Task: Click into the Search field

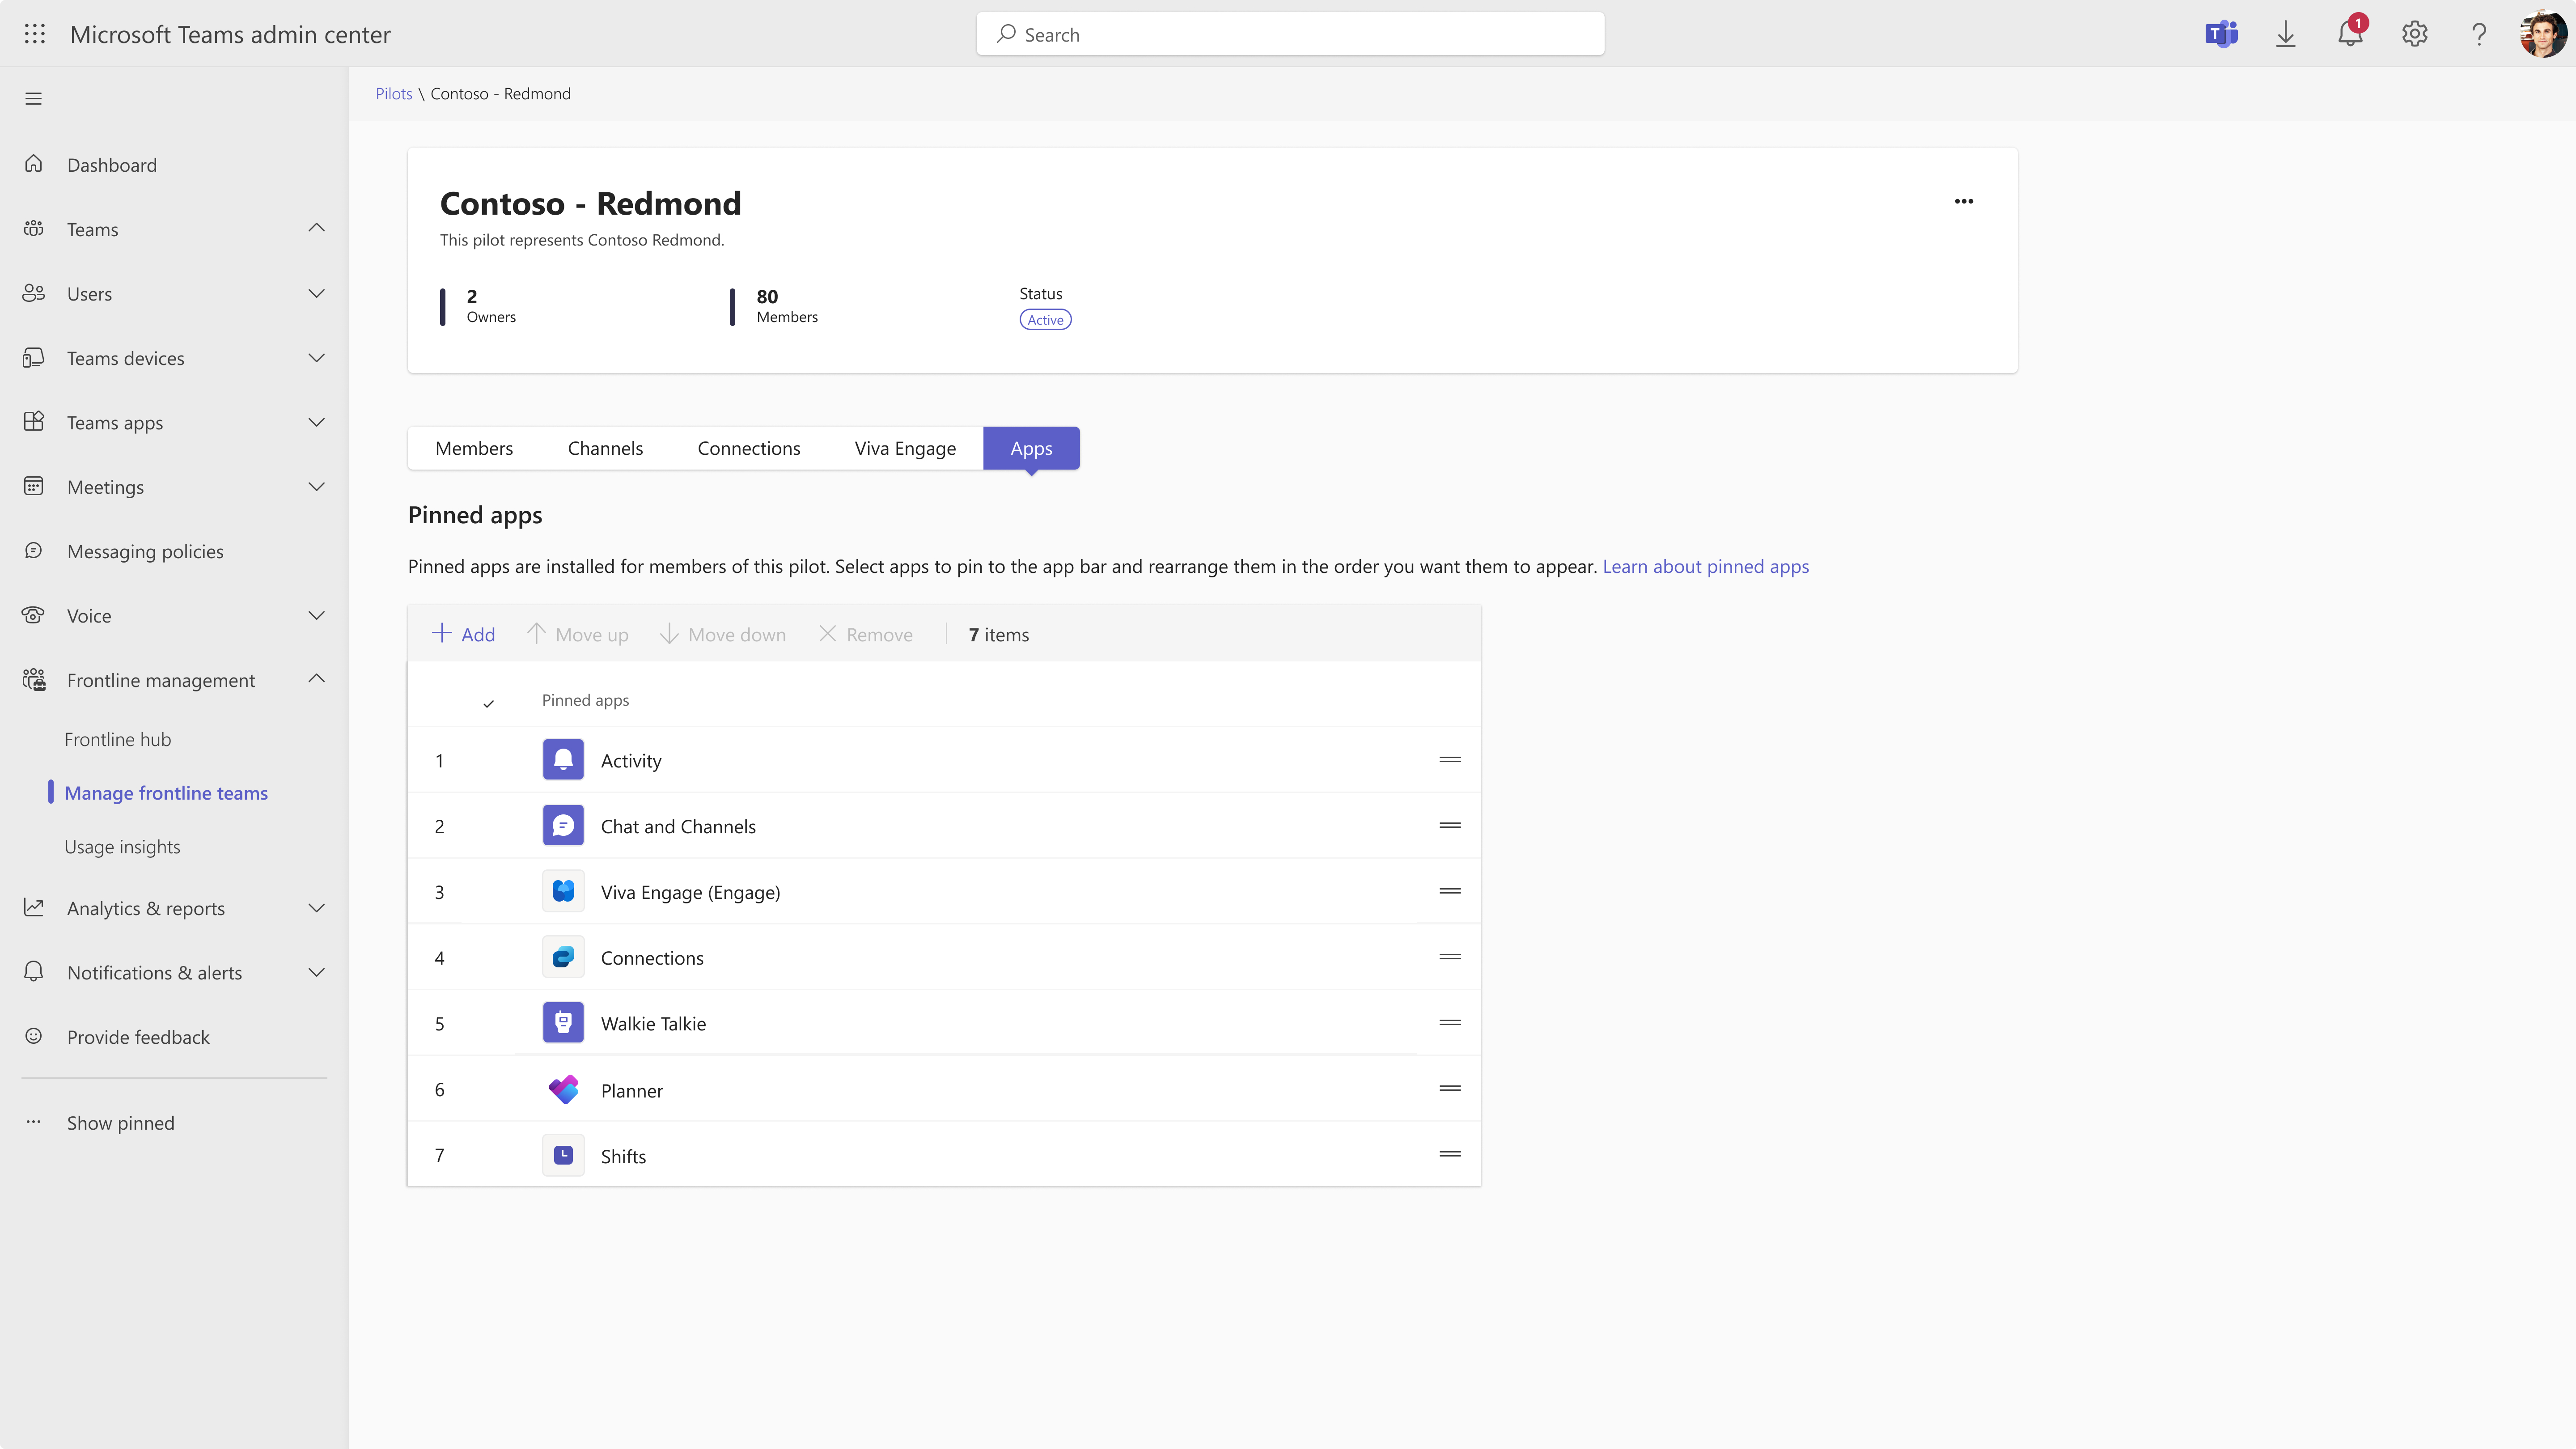Action: (1290, 34)
